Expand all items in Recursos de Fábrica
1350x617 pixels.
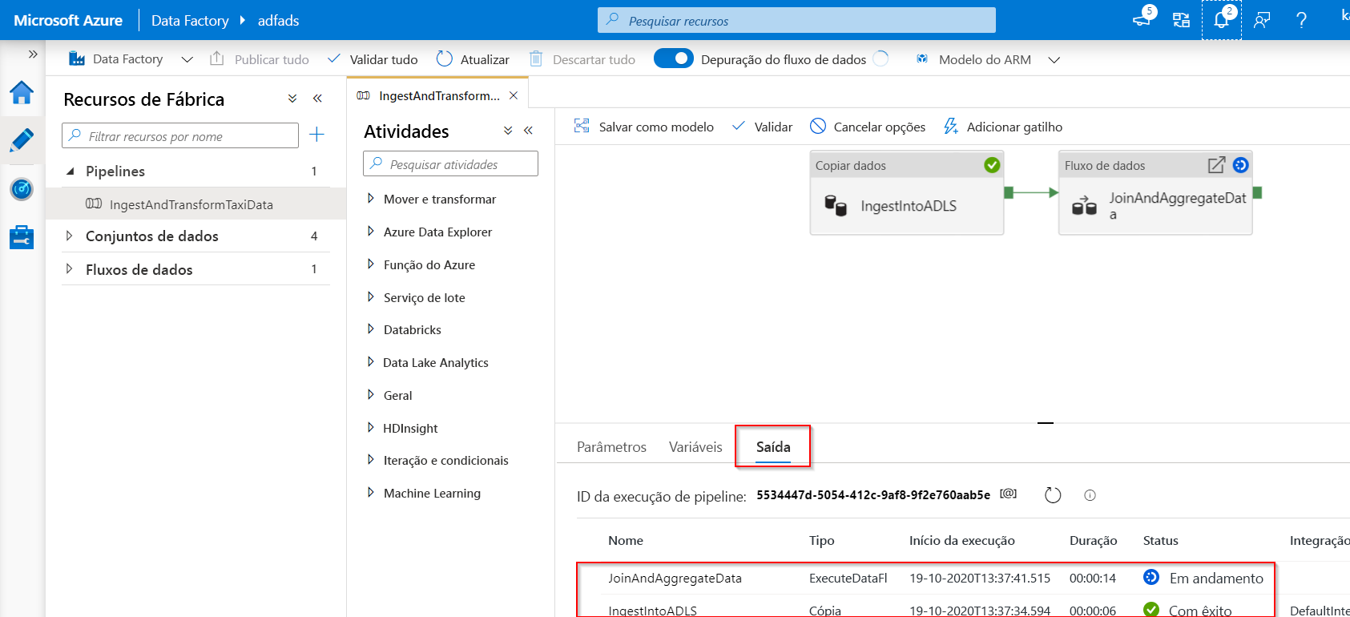tap(292, 99)
